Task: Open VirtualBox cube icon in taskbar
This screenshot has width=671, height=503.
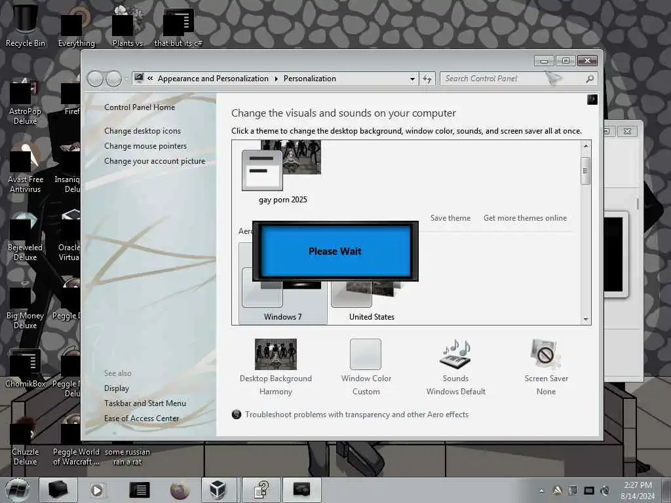Action: [x=218, y=490]
